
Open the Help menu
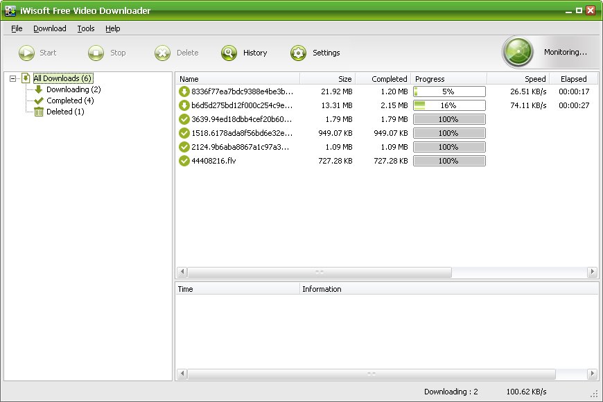(113, 28)
